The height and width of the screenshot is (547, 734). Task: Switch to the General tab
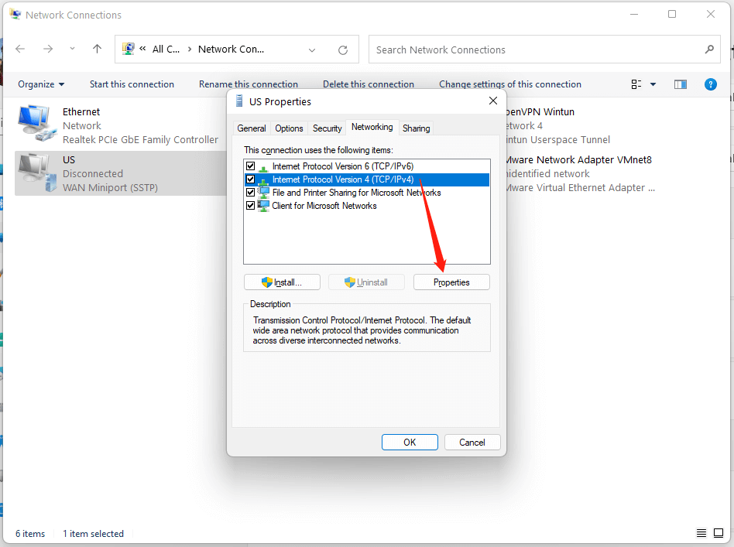252,128
